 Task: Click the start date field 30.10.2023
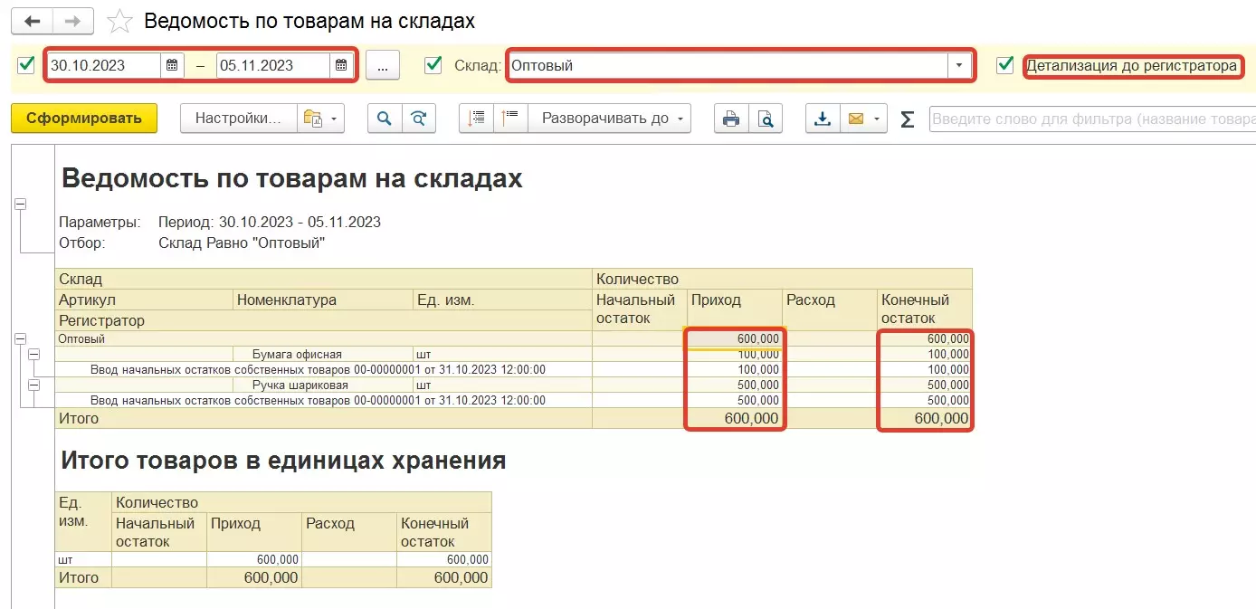click(x=104, y=65)
